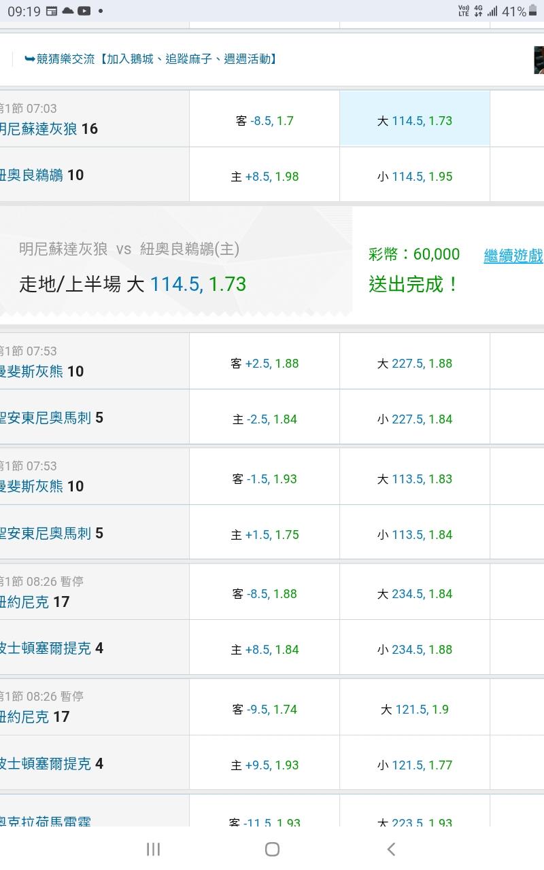This screenshot has height=870, width=544.
Task: Select 主 +9.5, 1.93 for 波士頓塞爾提克
Action: [x=265, y=765]
